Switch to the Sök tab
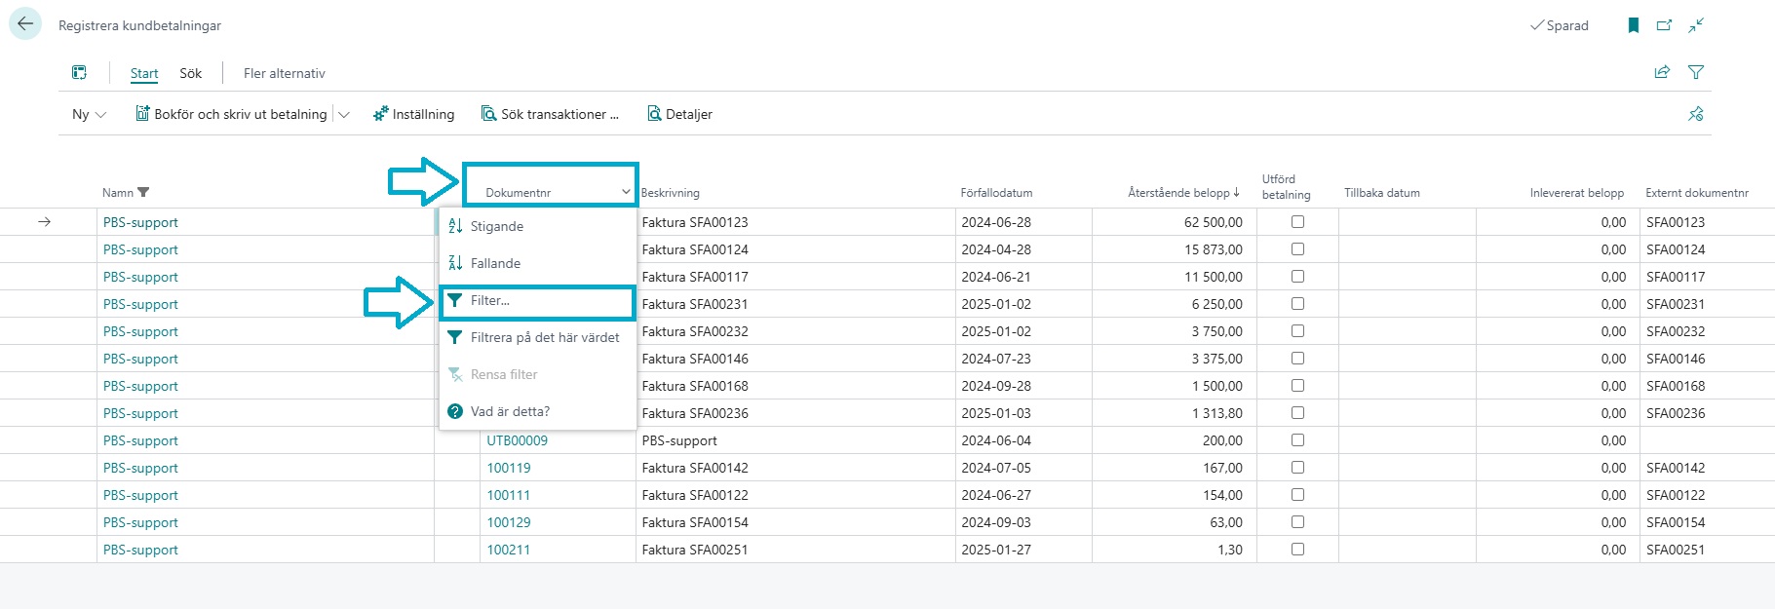Image resolution: width=1775 pixels, height=609 pixels. 190,73
